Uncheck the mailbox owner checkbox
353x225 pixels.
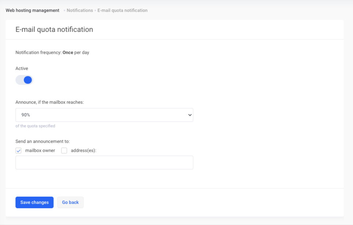19,151
